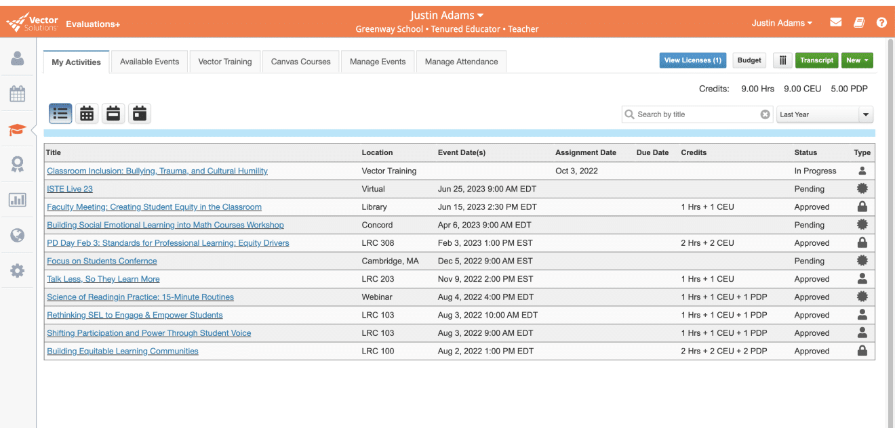Open the graduation cap sidebar icon
This screenshot has height=428, width=895.
[x=18, y=129]
